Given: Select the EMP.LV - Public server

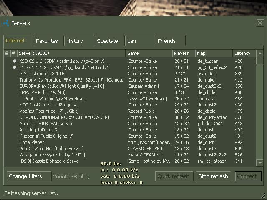Looking at the screenshot, I should point(130,92).
